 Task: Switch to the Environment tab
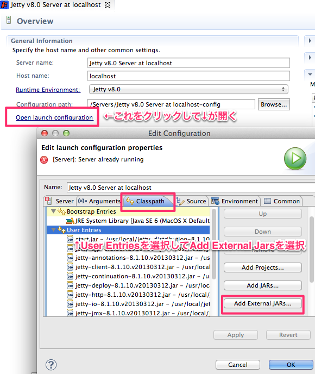(235, 201)
